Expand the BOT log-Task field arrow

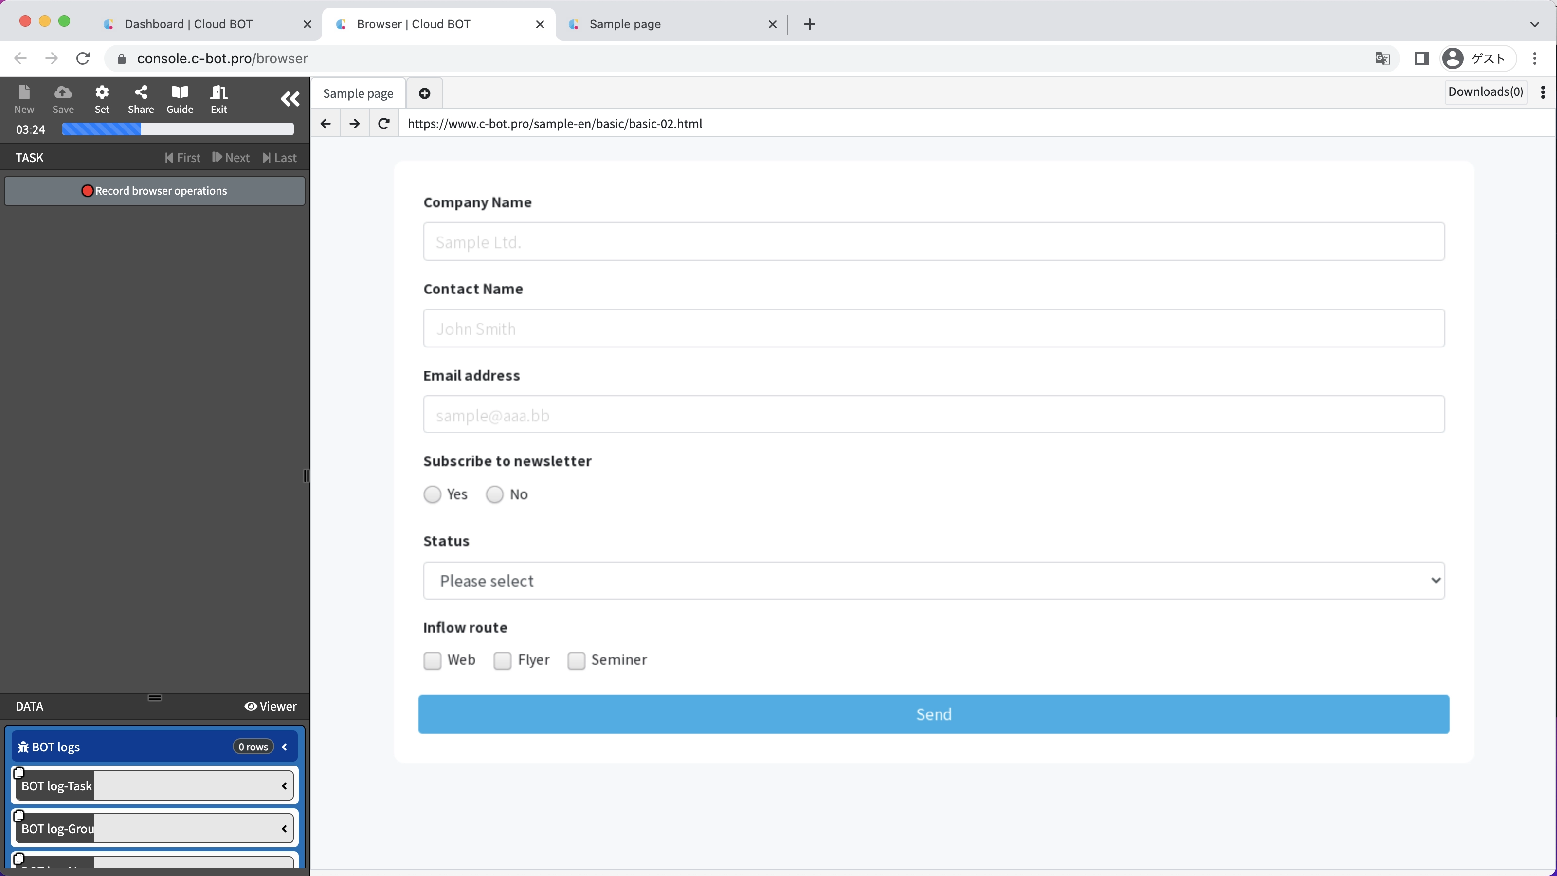[x=284, y=786]
